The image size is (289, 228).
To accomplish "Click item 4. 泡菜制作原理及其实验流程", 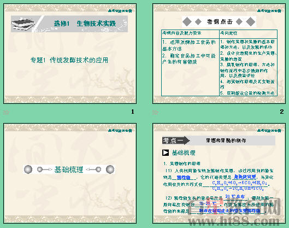I will (247, 84).
